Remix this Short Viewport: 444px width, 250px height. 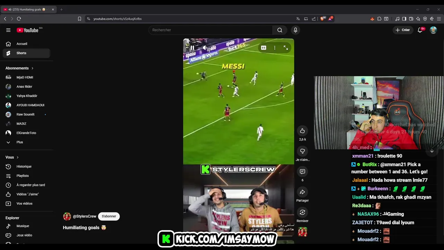pos(302,212)
